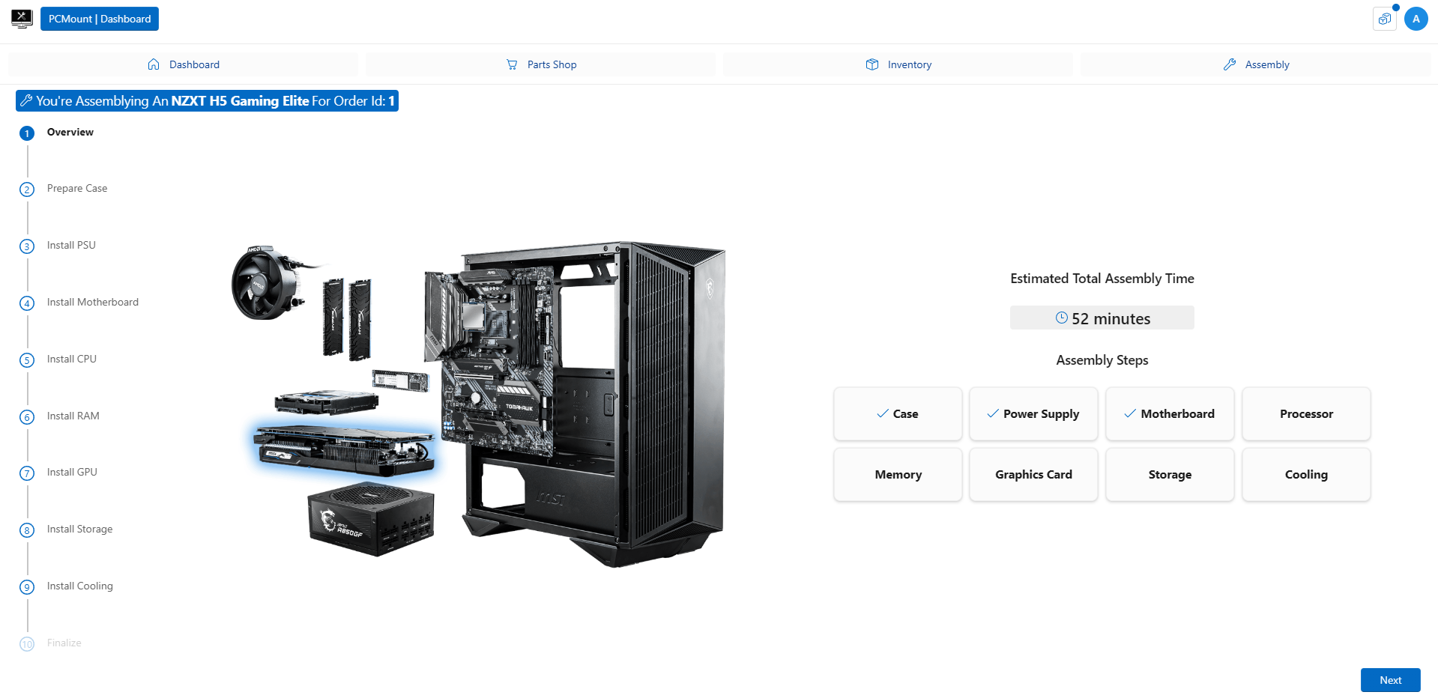The width and height of the screenshot is (1438, 698).
Task: Click the Estimated Total Assembly Time heading
Action: [1102, 279]
